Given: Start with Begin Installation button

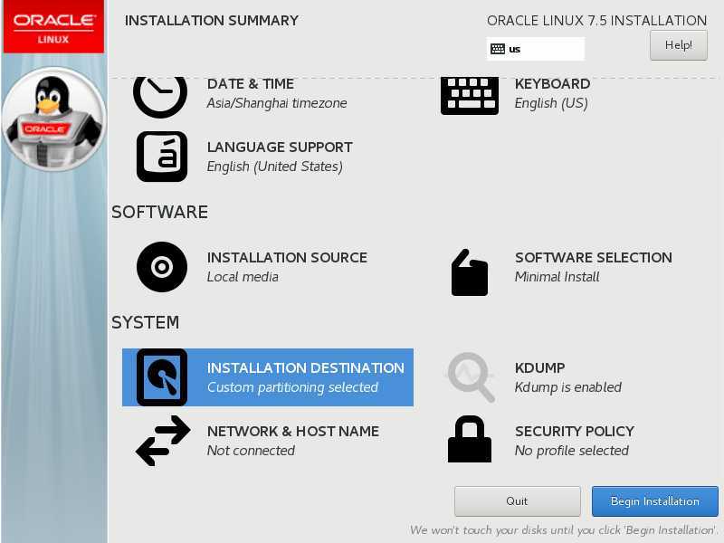Looking at the screenshot, I should 654,501.
